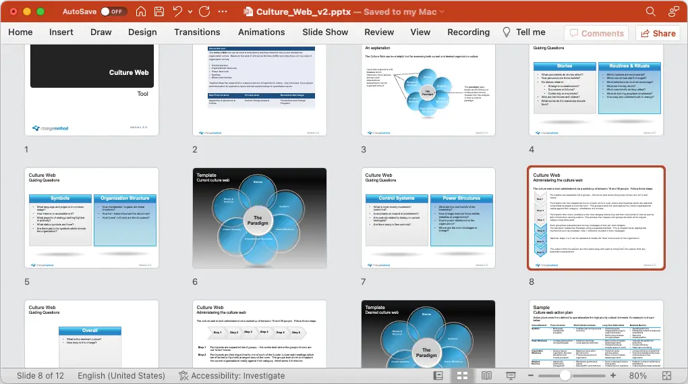Switch to Slide Sorter view icon
688x384 pixels.
coord(463,376)
